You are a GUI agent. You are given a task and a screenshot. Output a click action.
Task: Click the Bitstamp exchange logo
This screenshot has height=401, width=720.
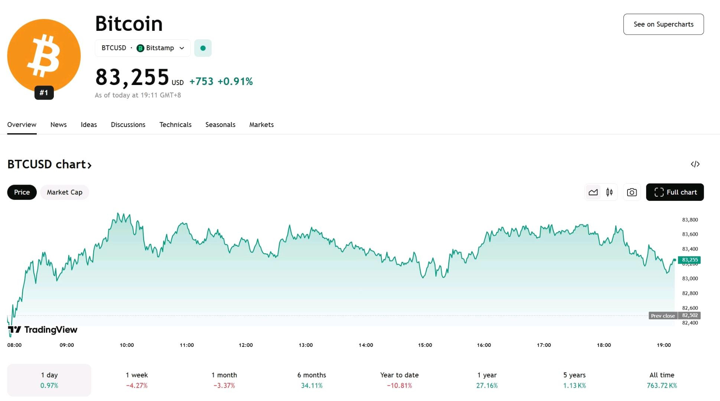[140, 48]
